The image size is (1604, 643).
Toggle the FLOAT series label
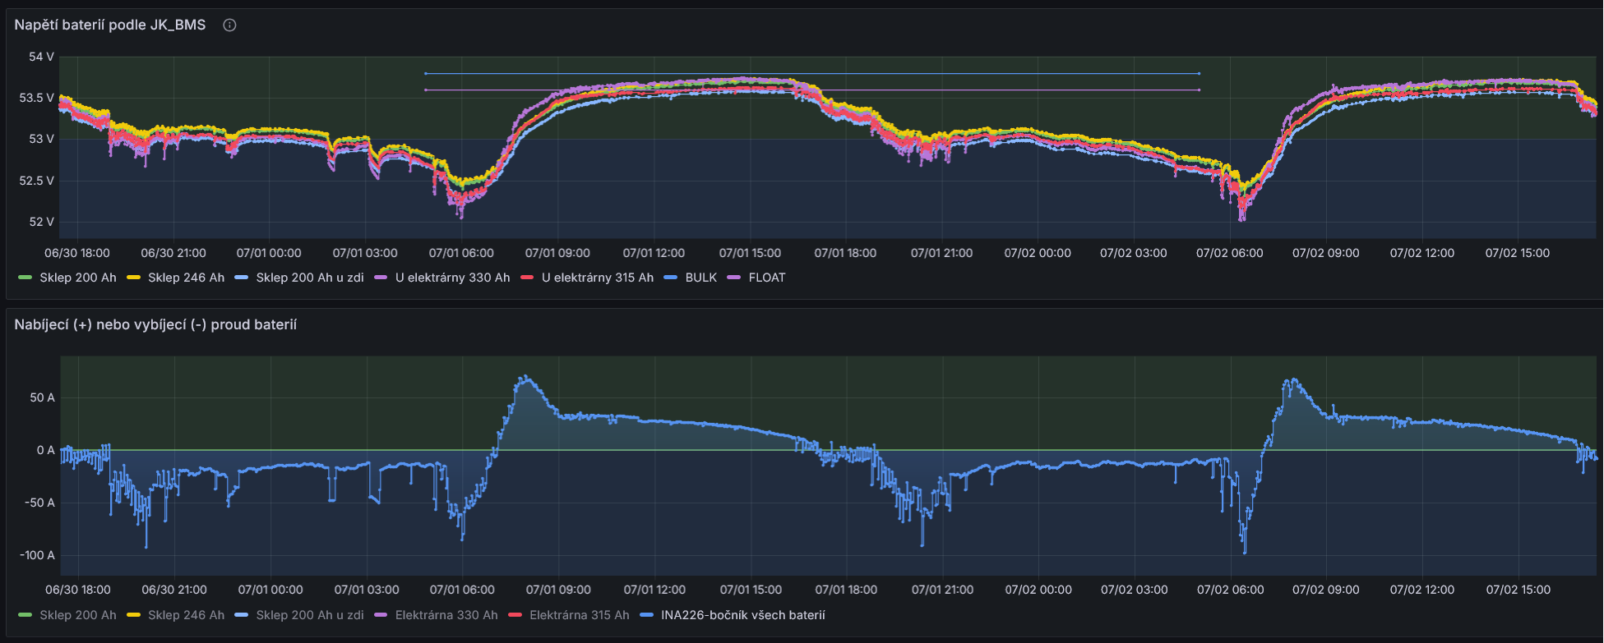(x=767, y=278)
